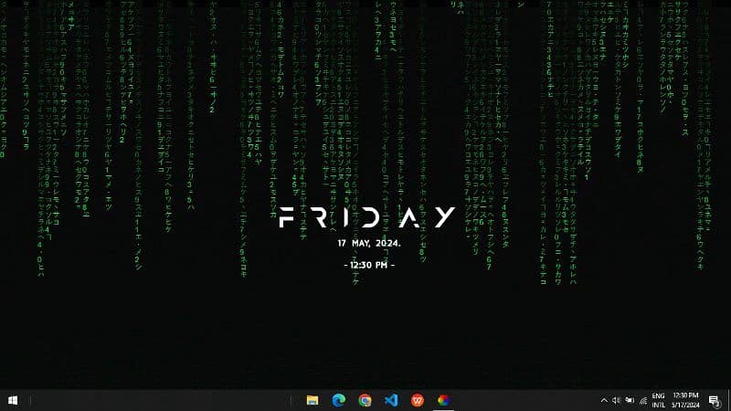This screenshot has width=731, height=411.
Task: Click the battery status tray icon
Action: 630,400
